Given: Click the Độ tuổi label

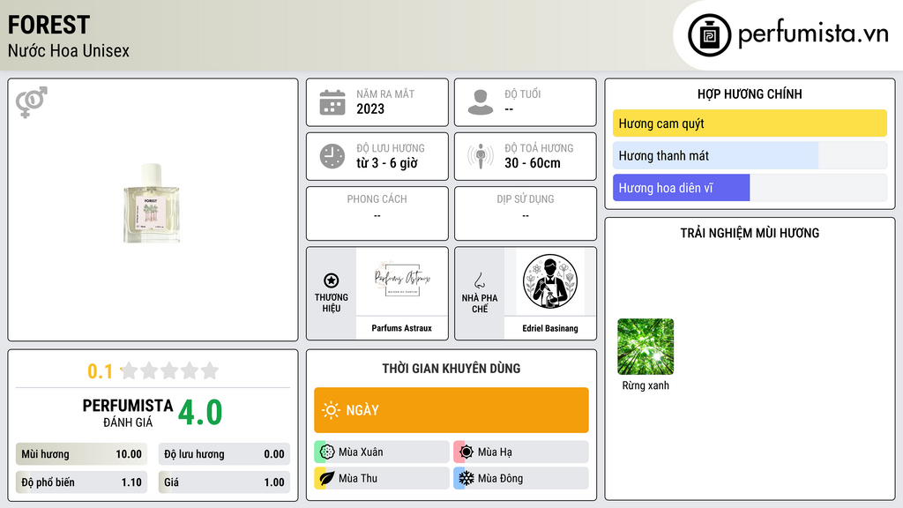Looking at the screenshot, I should coord(523,93).
